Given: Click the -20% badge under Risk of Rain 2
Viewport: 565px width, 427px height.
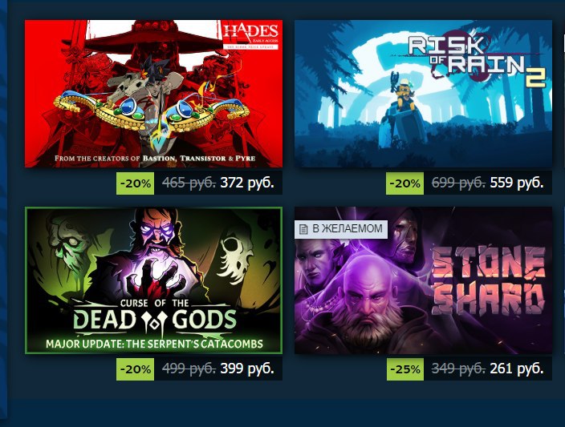Looking at the screenshot, I should [404, 183].
